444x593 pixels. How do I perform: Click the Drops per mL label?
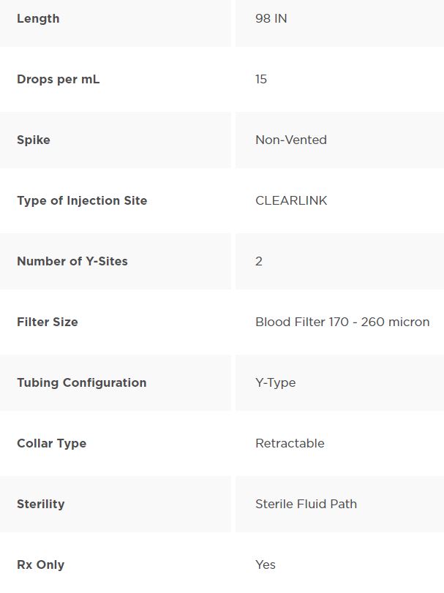[x=59, y=80]
